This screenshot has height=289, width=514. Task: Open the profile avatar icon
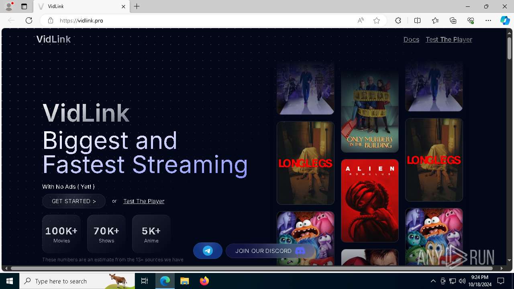pyautogui.click(x=9, y=6)
